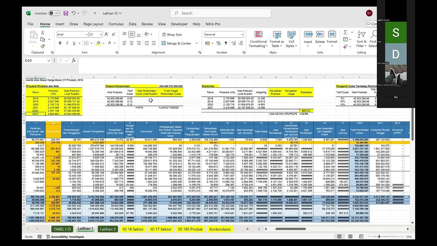The width and height of the screenshot is (437, 246).
Task: Click Increase Indent icon
Action: coord(154,43)
